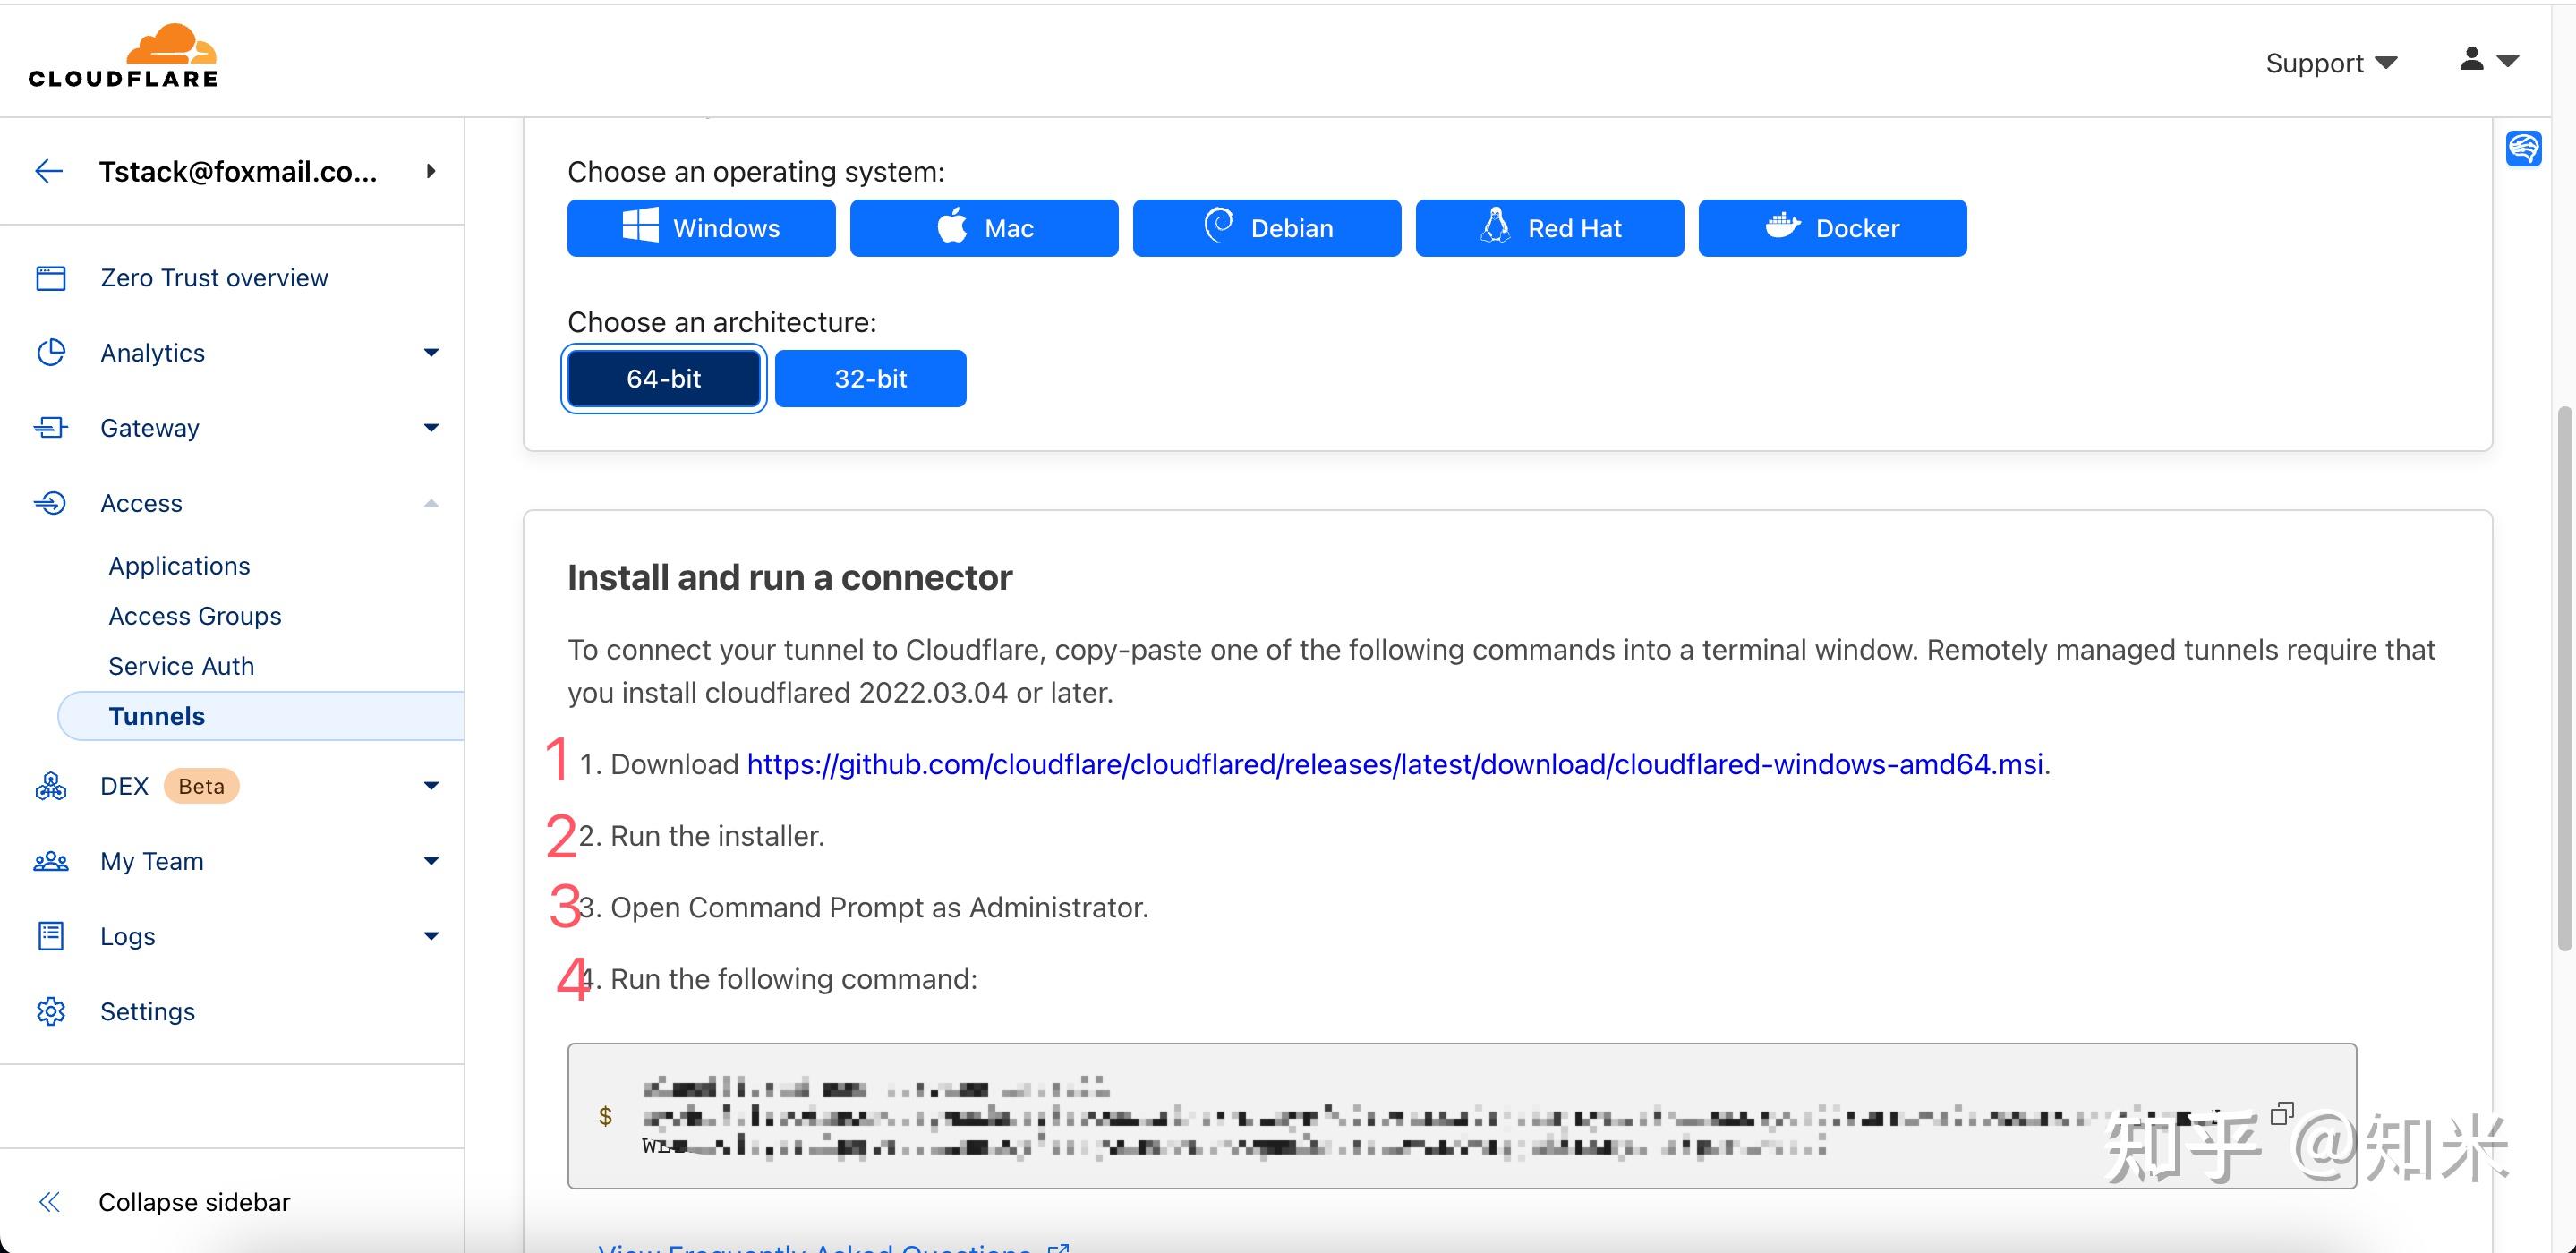
Task: Click the Zero Trust overview window icon
Action: click(51, 278)
